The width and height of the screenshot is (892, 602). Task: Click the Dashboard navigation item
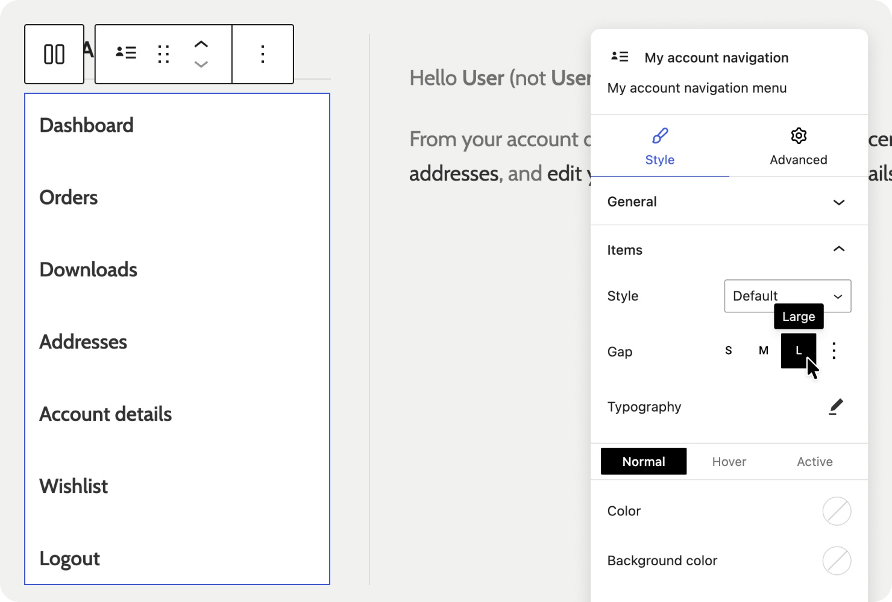[87, 125]
